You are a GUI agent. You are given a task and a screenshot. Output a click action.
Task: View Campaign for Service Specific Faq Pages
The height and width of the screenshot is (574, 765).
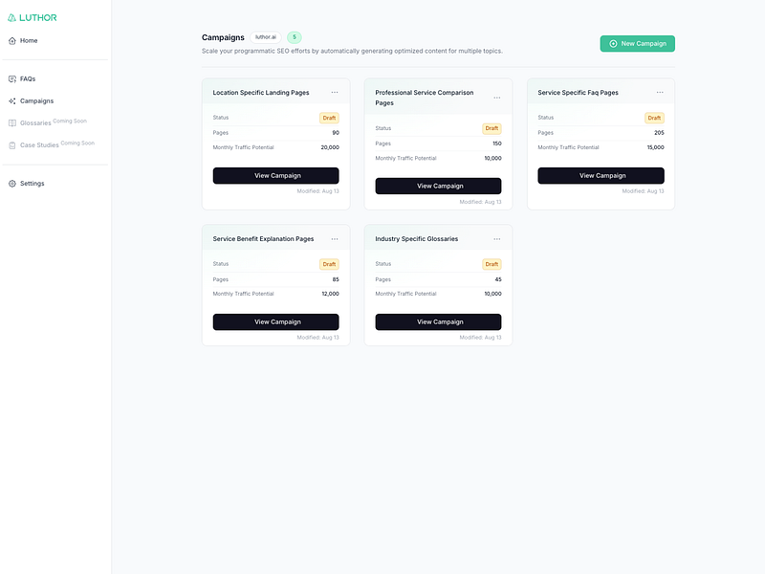601,176
